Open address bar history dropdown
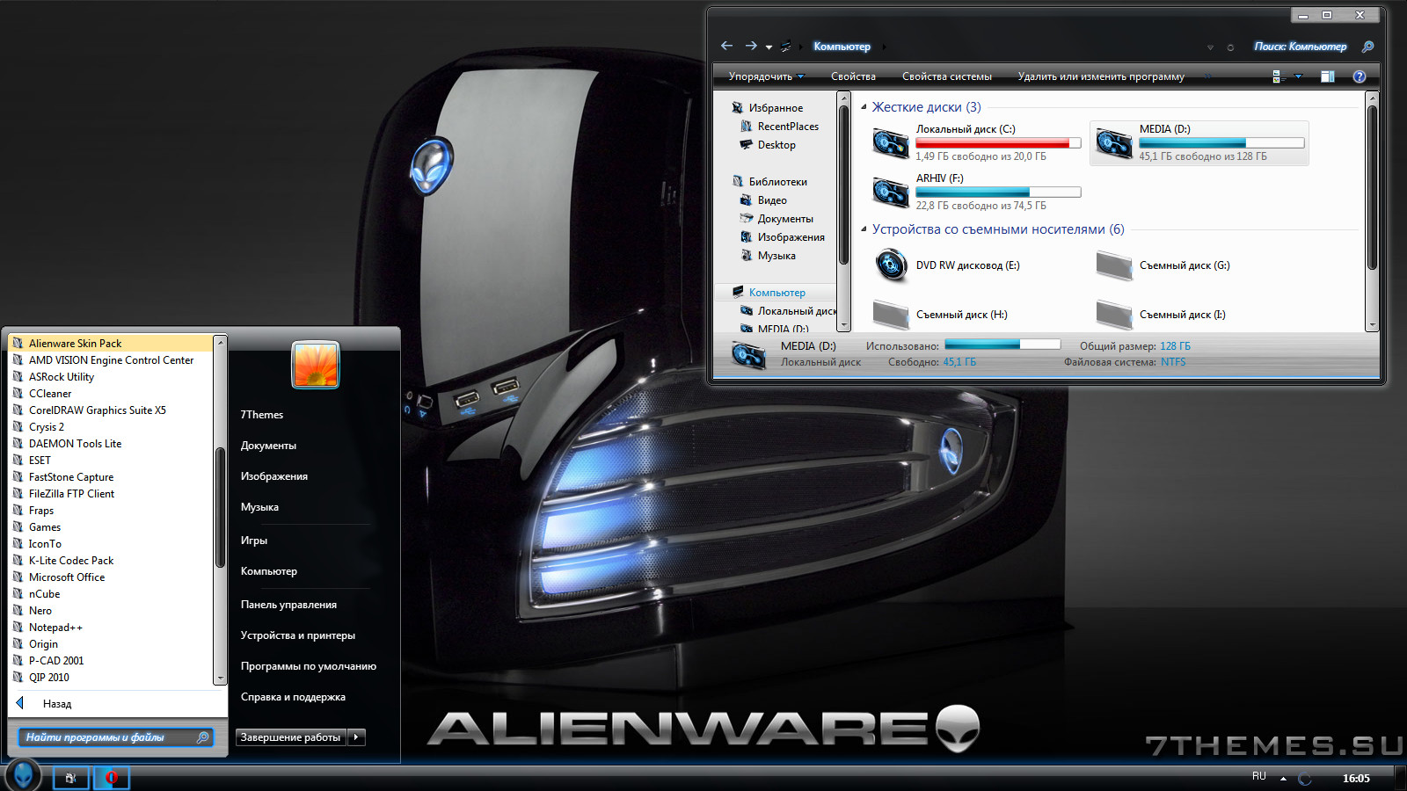1407x791 pixels. click(x=1210, y=47)
